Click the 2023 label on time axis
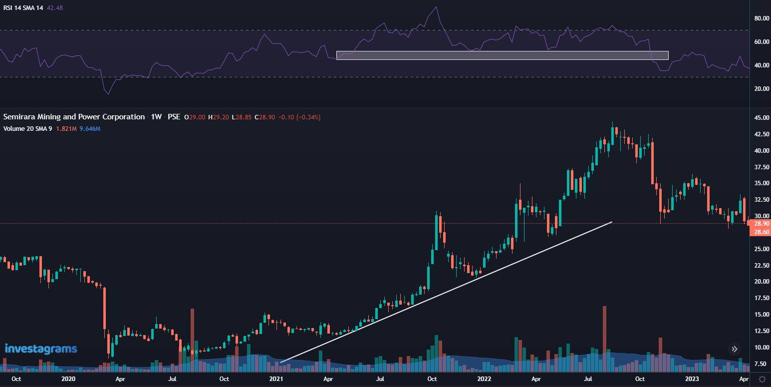Image resolution: width=771 pixels, height=387 pixels. (692, 379)
